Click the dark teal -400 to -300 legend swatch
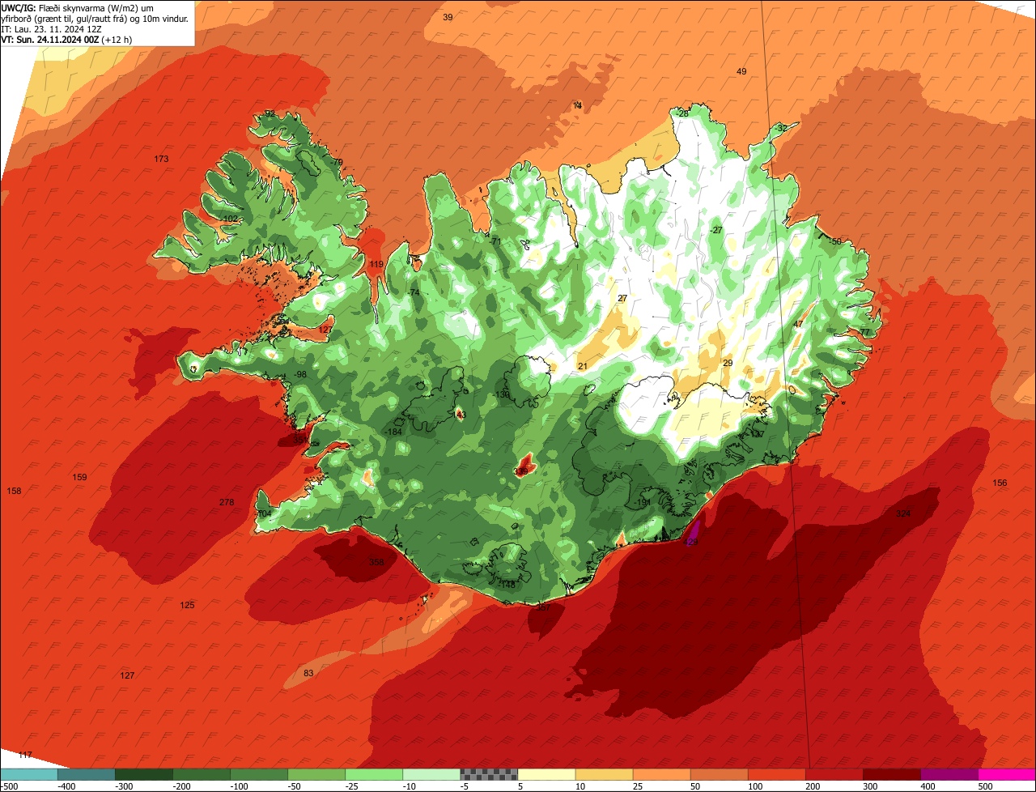1036x792 pixels. tap(87, 774)
